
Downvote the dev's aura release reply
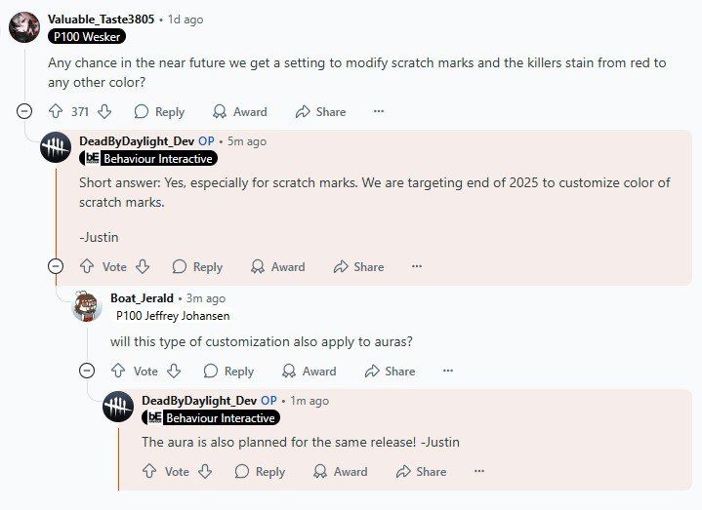205,471
